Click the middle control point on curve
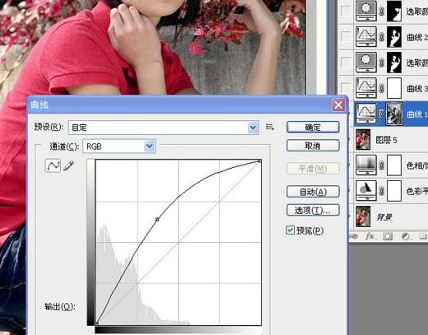Viewport: 428px width, 335px height. point(157,219)
